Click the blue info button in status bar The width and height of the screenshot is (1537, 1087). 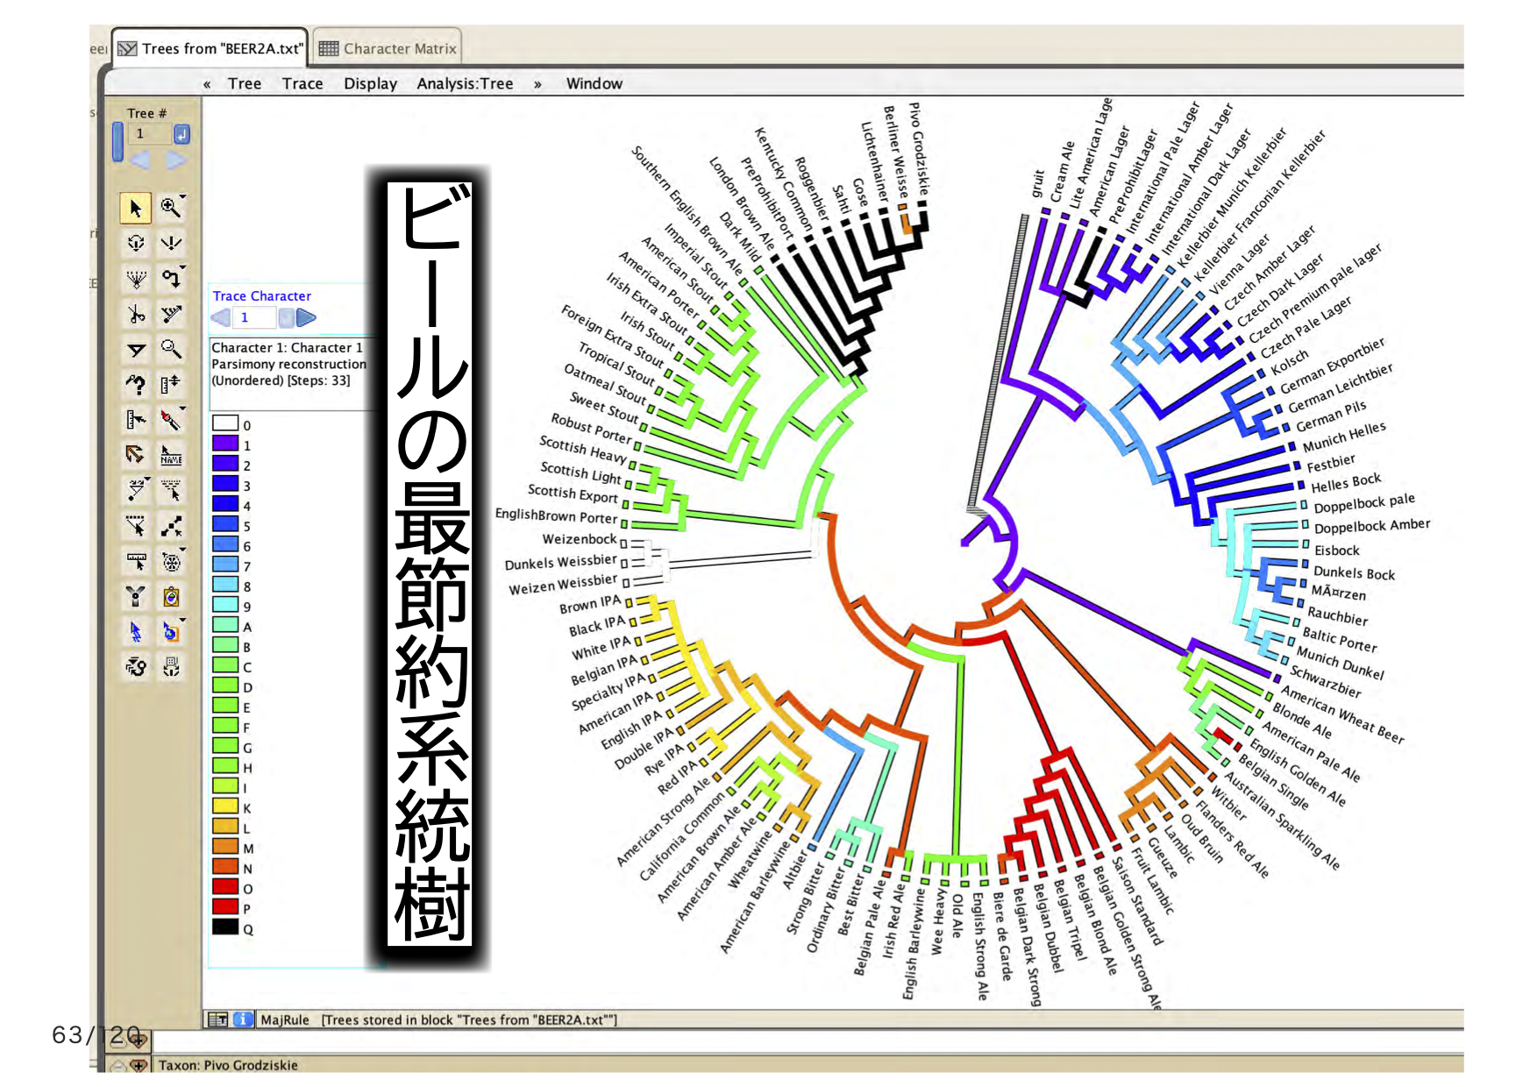tap(243, 1020)
